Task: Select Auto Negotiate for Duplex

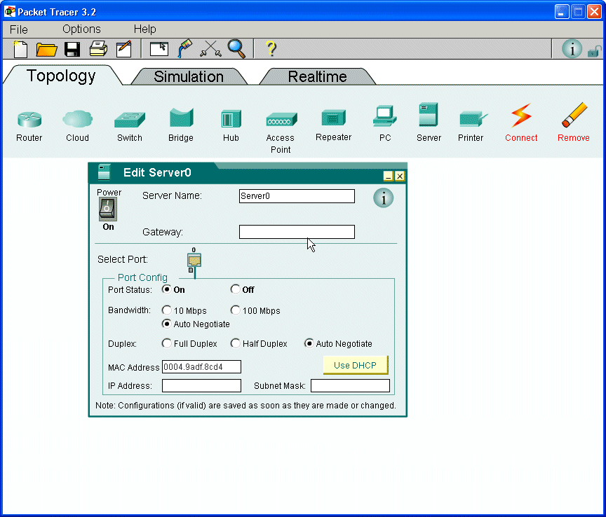Action: coord(309,343)
